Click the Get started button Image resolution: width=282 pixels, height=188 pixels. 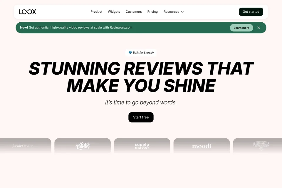tap(251, 12)
